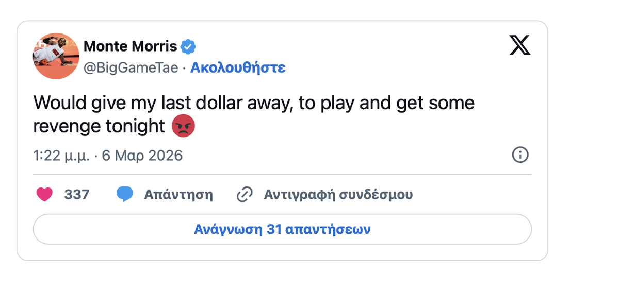Viewport: 619px width, 290px height.
Task: Click the Monte Morris display name
Action: 130,47
